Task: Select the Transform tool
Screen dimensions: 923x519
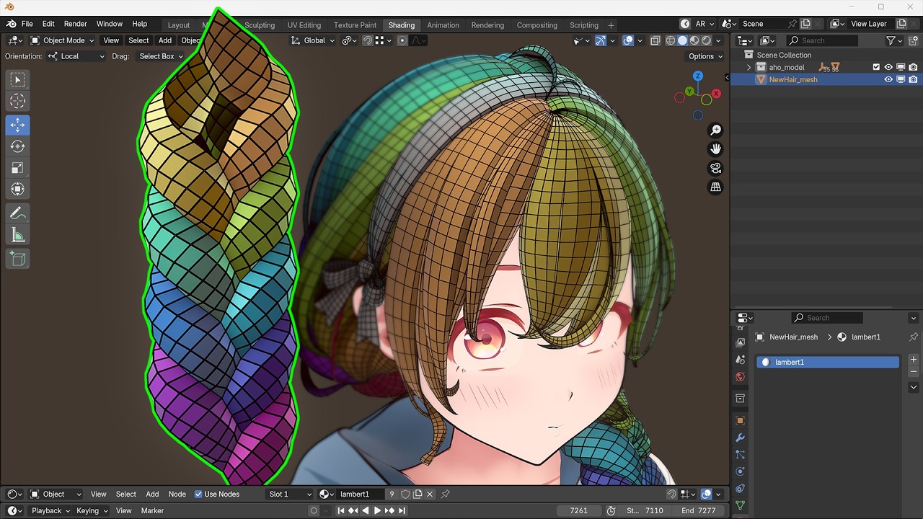Action: tap(18, 190)
